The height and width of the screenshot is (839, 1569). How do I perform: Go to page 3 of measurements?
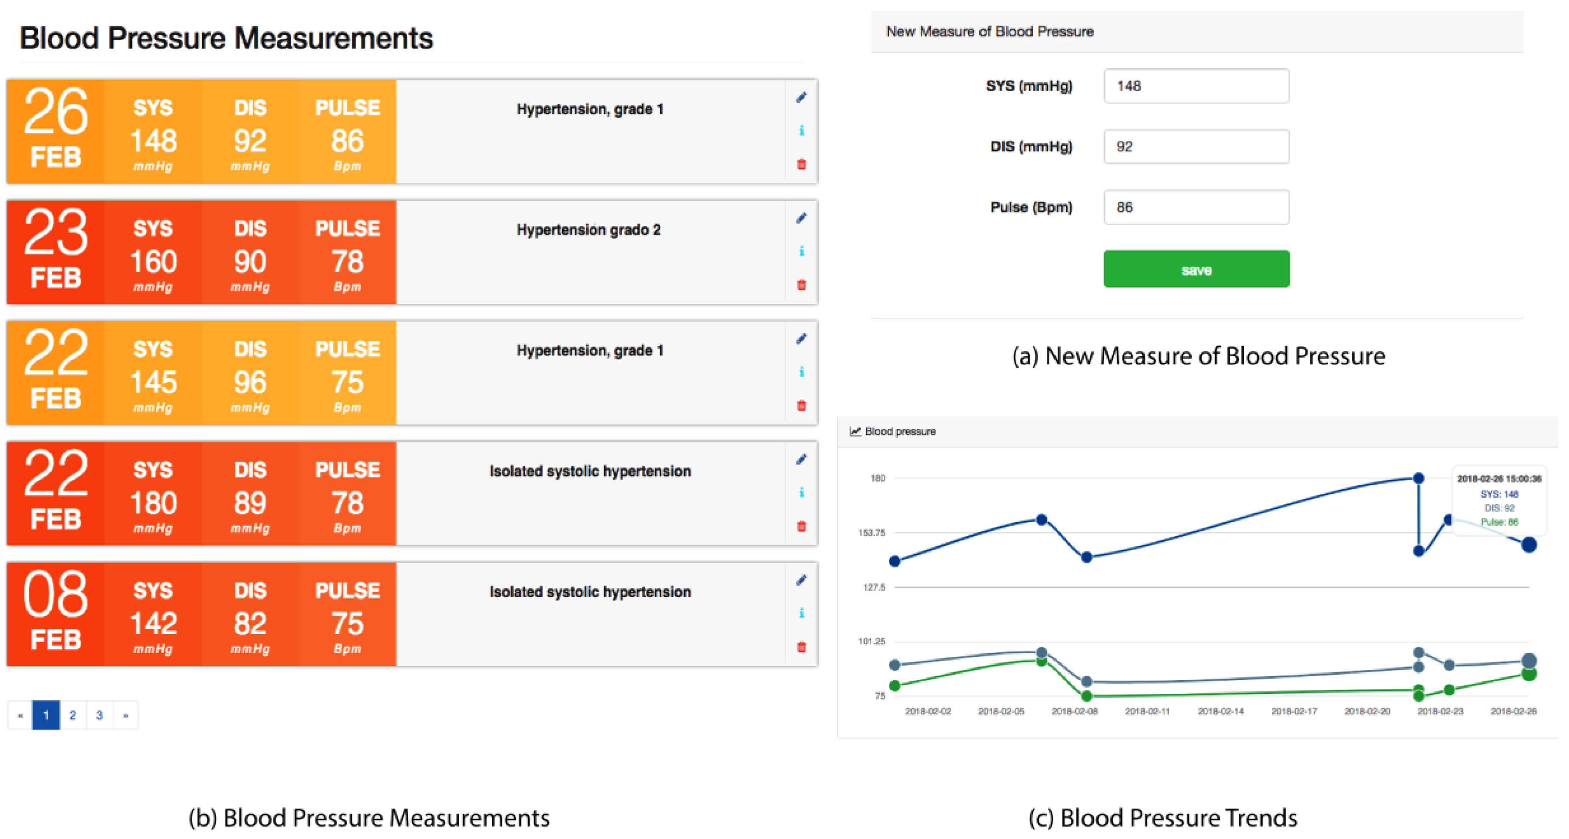(99, 715)
